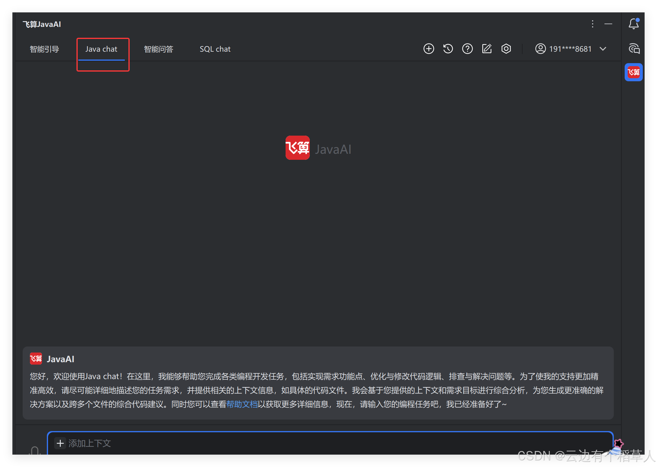This screenshot has height=467, width=657.
Task: Click the 添加上下文 plus button
Action: point(60,443)
